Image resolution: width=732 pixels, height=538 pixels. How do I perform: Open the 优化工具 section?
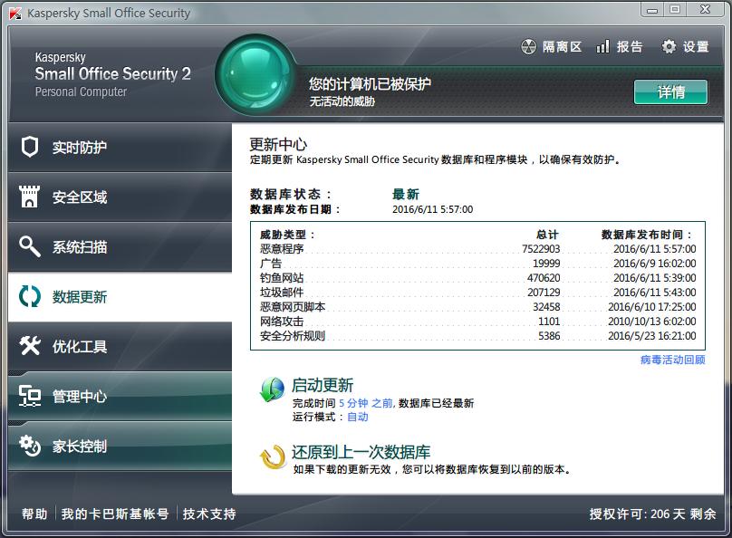click(120, 346)
